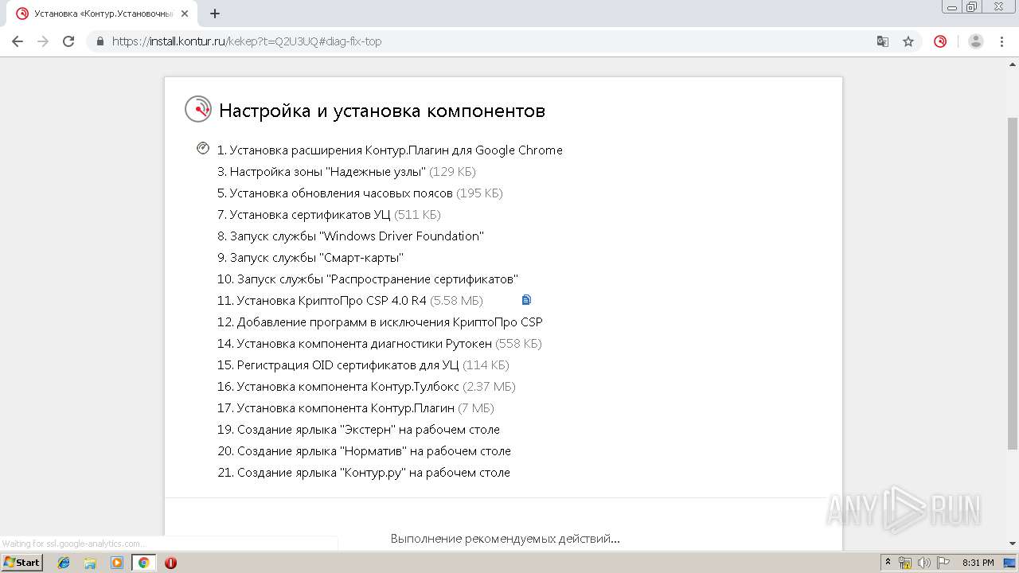Reload the page with the refresh icon
The width and height of the screenshot is (1019, 573).
pyautogui.click(x=68, y=41)
